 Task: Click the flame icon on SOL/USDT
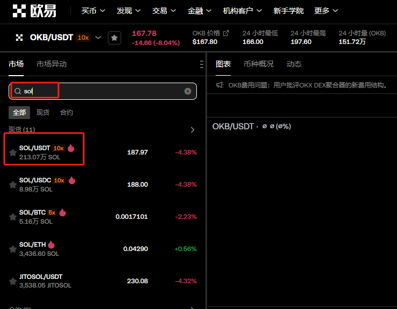click(71, 148)
